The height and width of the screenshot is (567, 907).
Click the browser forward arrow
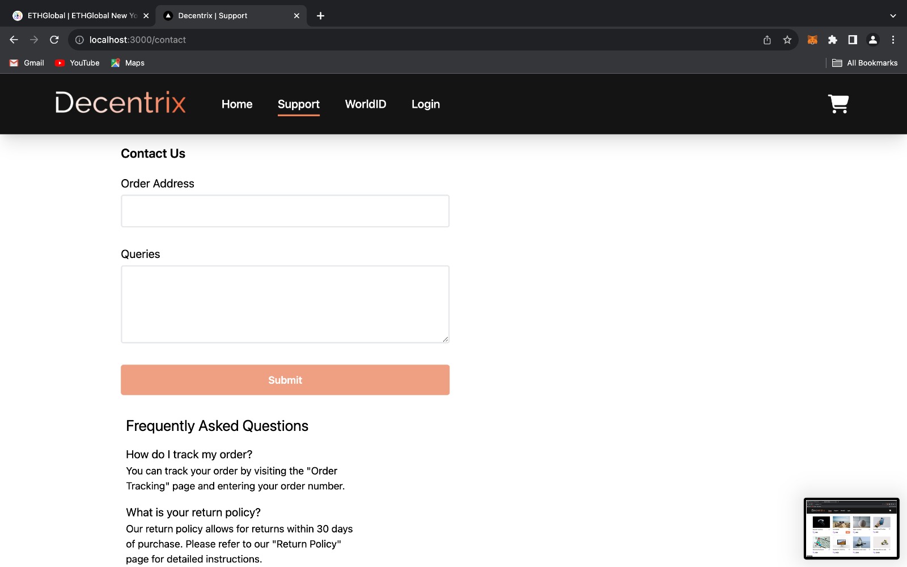[x=34, y=40]
